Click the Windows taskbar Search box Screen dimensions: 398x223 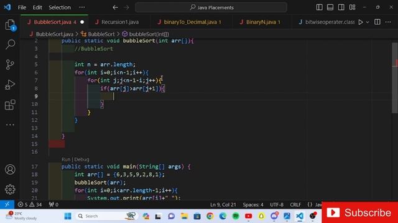pos(106,216)
